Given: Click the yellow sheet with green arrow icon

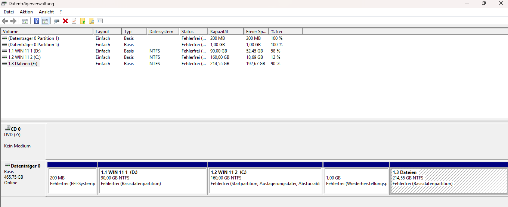Looking at the screenshot, I should pyautogui.click(x=83, y=21).
